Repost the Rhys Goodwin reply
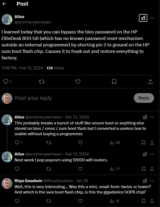The width and height of the screenshot is (160, 207). click(x=49, y=201)
